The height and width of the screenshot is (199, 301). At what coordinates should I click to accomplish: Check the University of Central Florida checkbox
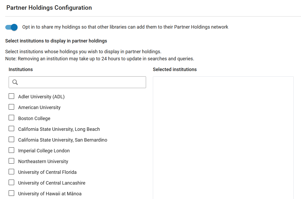(x=12, y=171)
